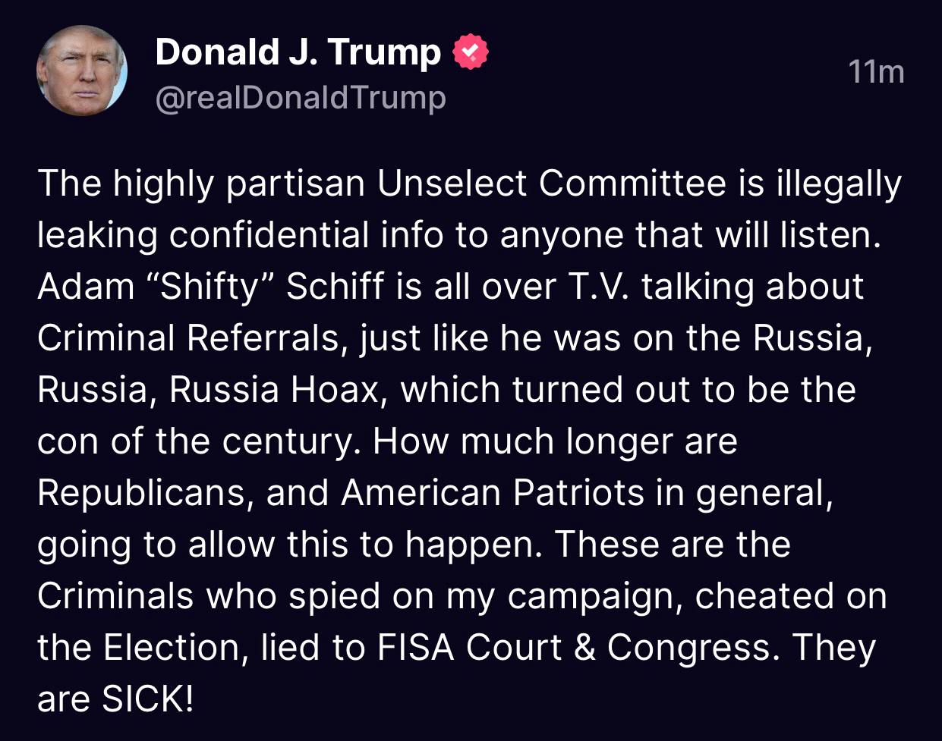Open the @realDonaldTrump handle link
The image size is (942, 741).
tap(301, 98)
